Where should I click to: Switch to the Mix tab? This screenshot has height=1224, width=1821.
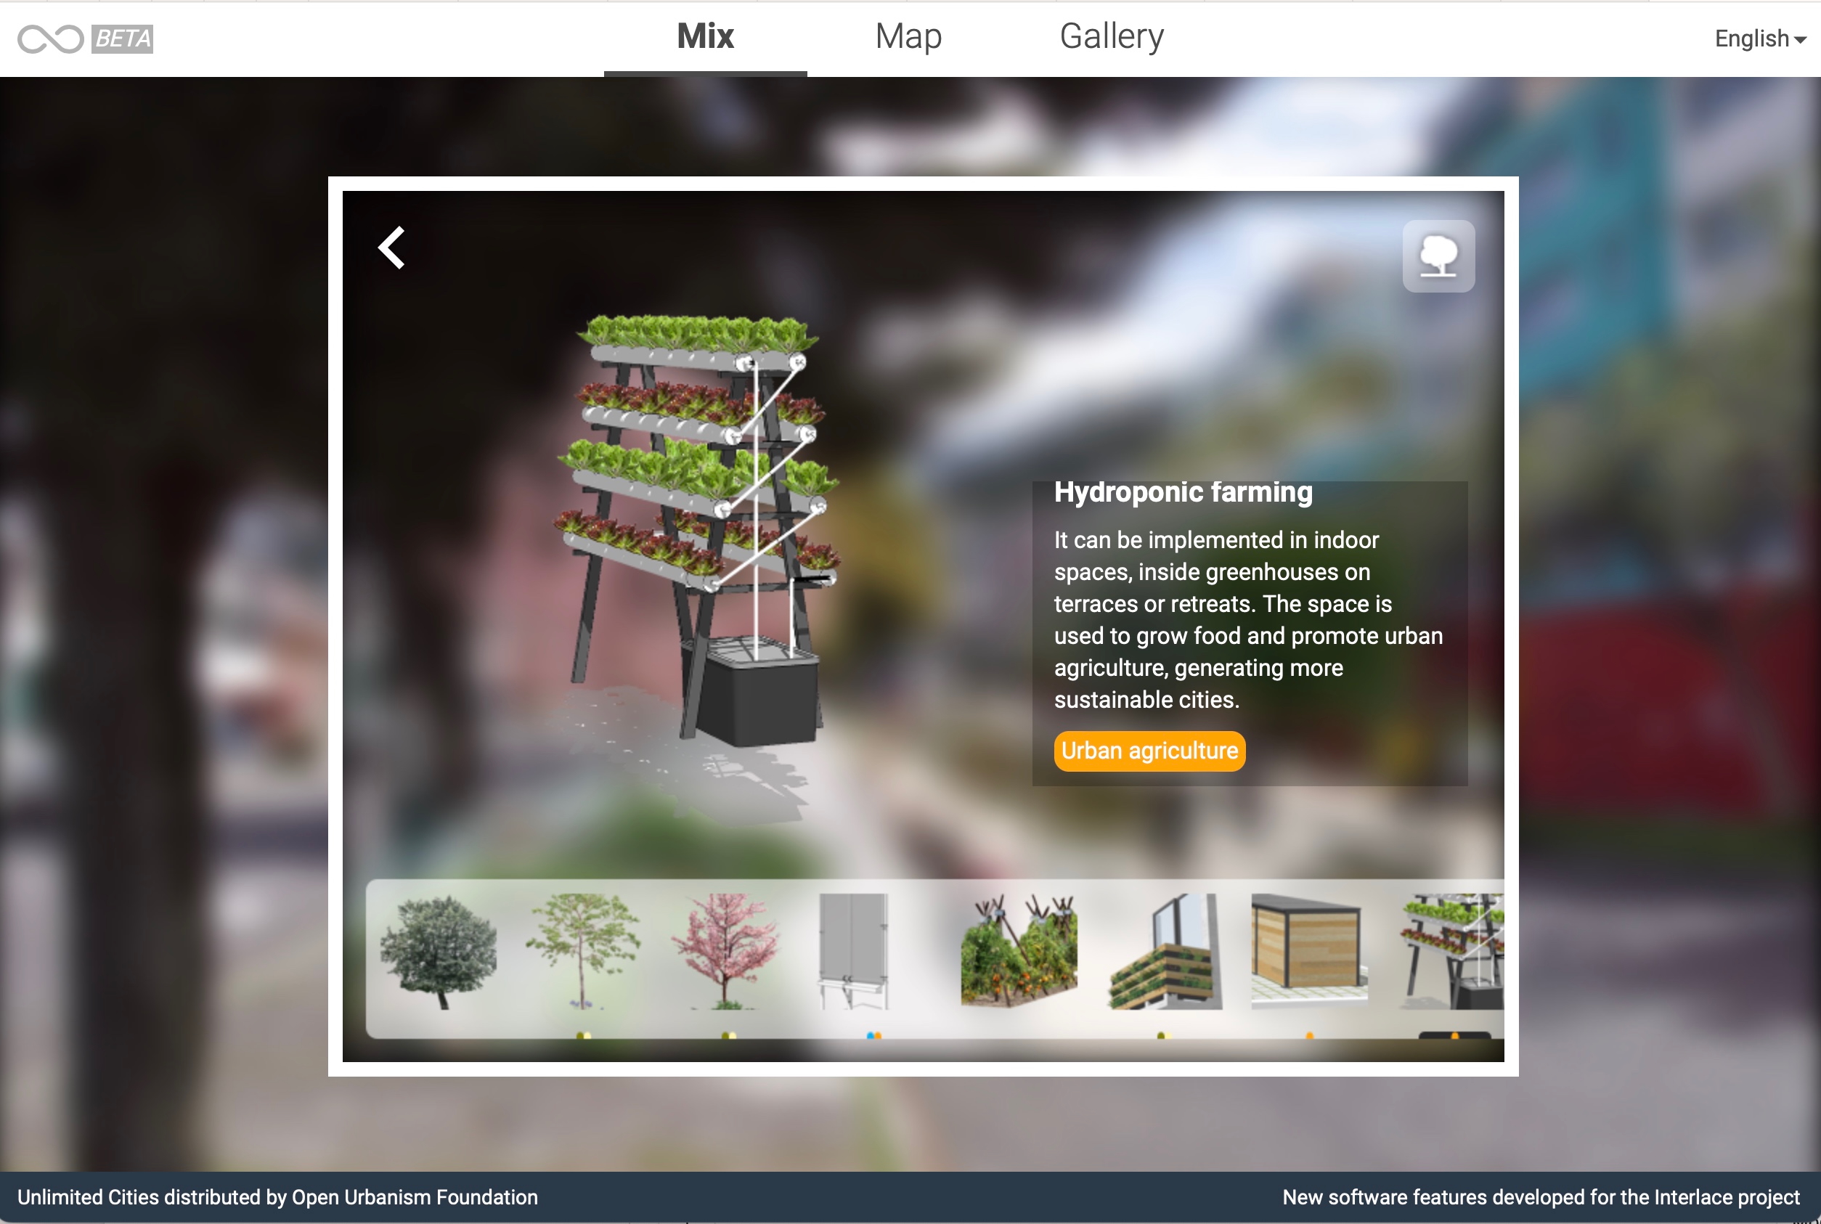pos(705,37)
